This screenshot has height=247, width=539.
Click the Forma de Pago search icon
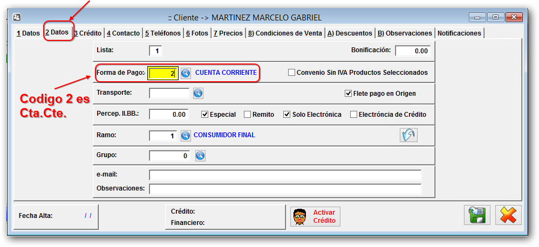click(186, 73)
